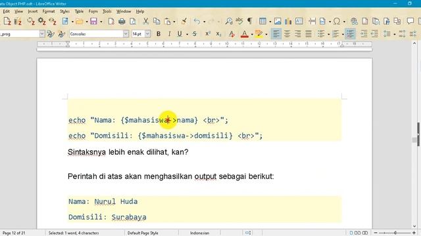421x236 pixels.
Task: Open the Tools menu
Action: (107, 11)
